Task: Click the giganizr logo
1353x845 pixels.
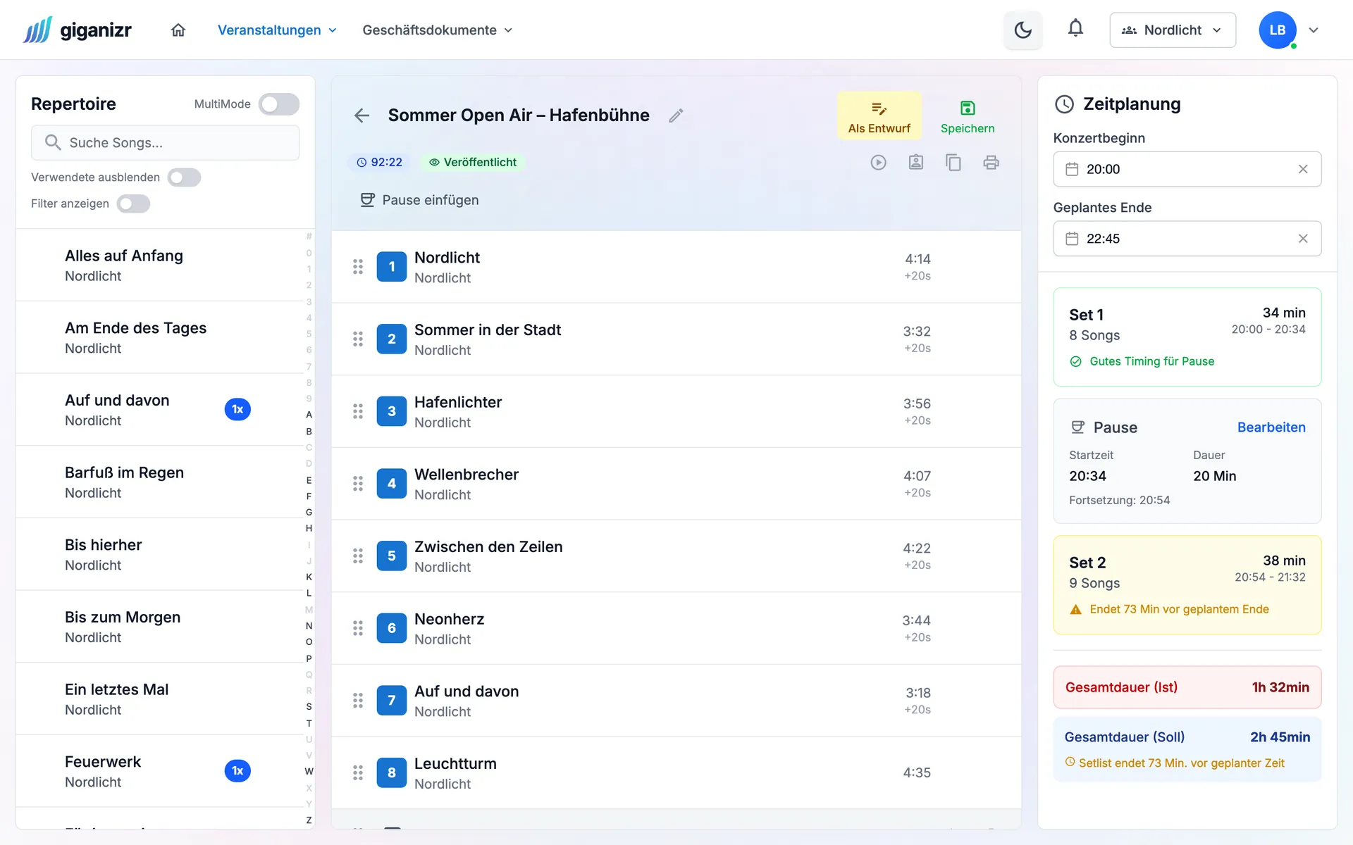Action: [77, 30]
